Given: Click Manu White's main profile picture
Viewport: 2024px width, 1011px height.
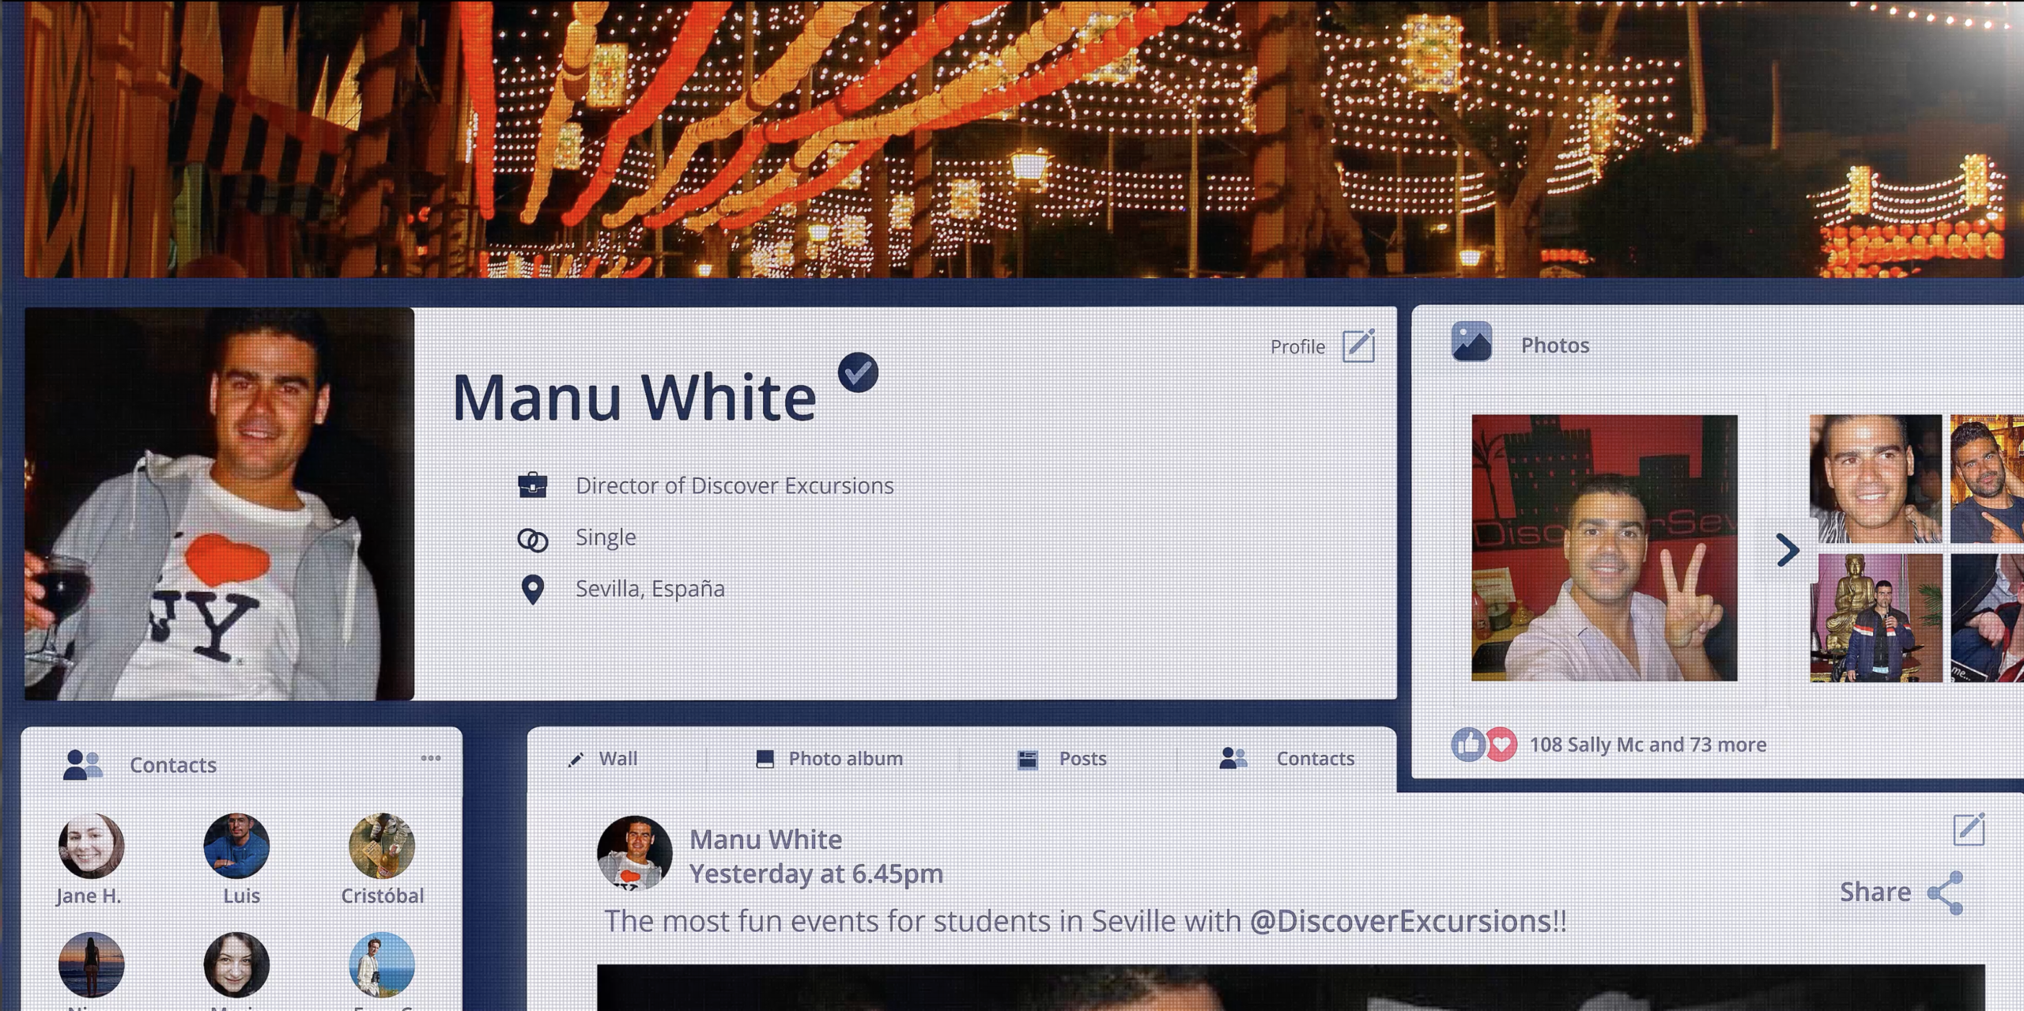Looking at the screenshot, I should (x=219, y=504).
